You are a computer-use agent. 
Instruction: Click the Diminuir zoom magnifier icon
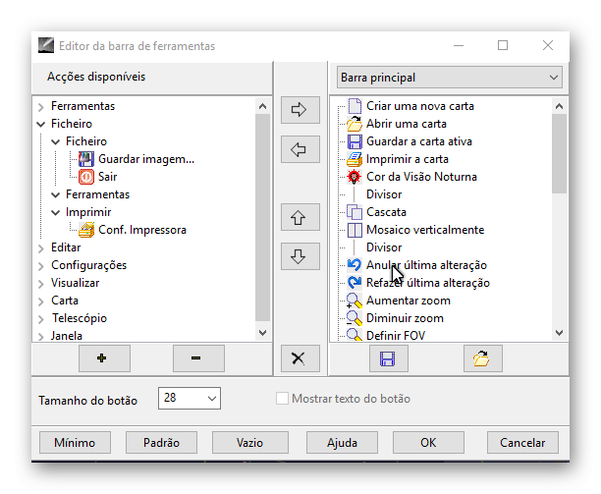pos(355,318)
